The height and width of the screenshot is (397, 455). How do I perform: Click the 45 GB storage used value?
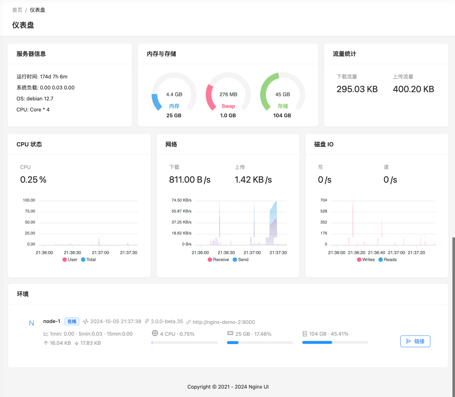point(282,94)
